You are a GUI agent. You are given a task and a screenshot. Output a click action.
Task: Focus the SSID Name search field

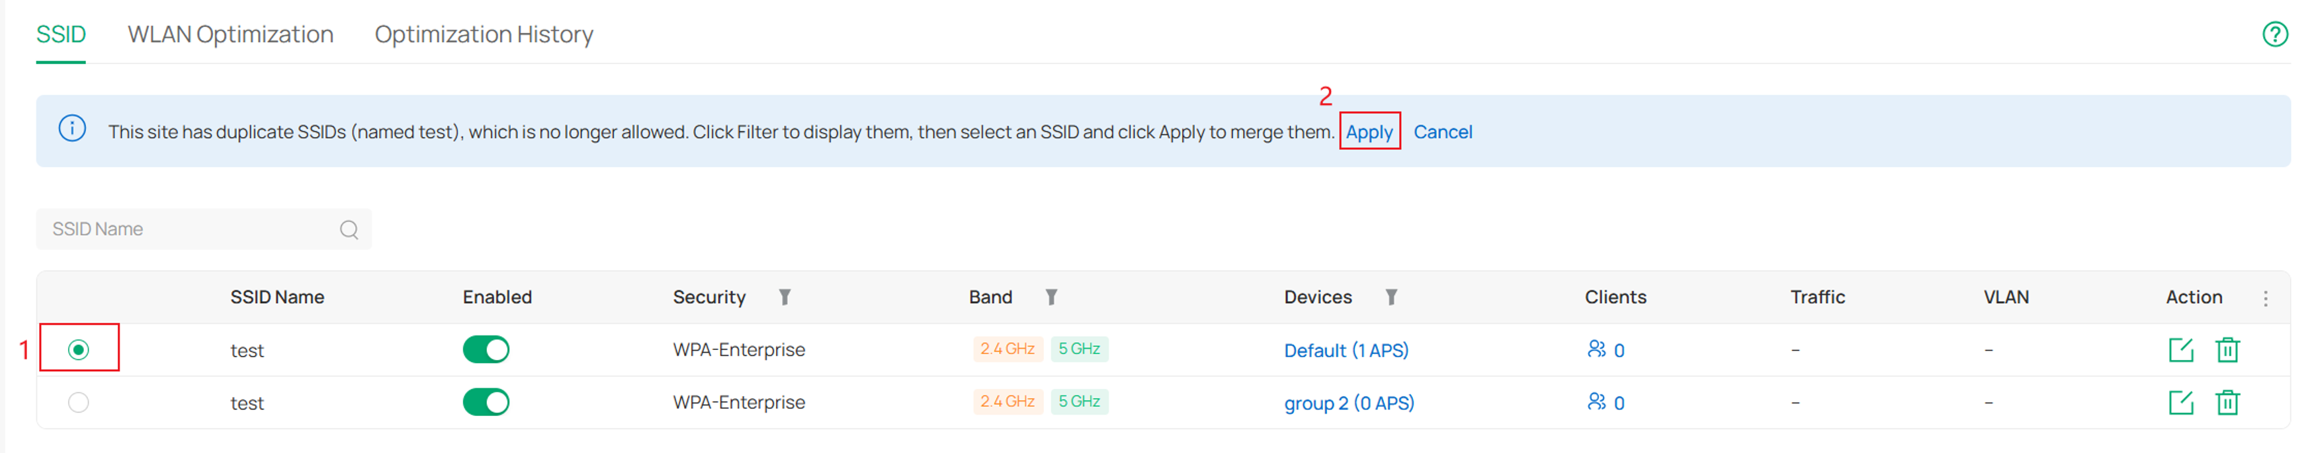coord(203,230)
